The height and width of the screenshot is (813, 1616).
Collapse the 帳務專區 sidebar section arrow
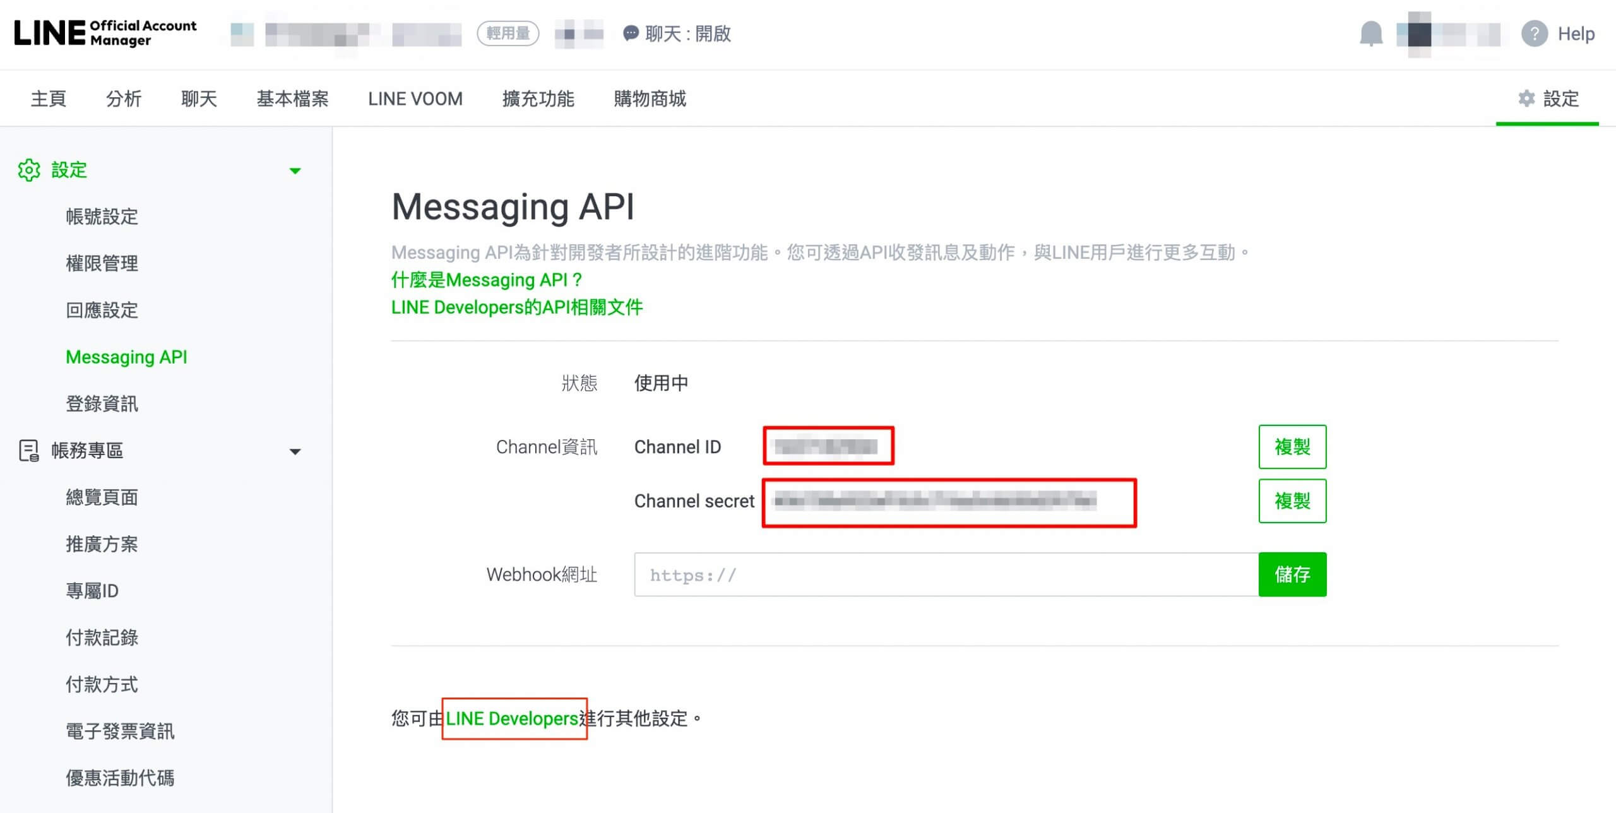pos(295,451)
